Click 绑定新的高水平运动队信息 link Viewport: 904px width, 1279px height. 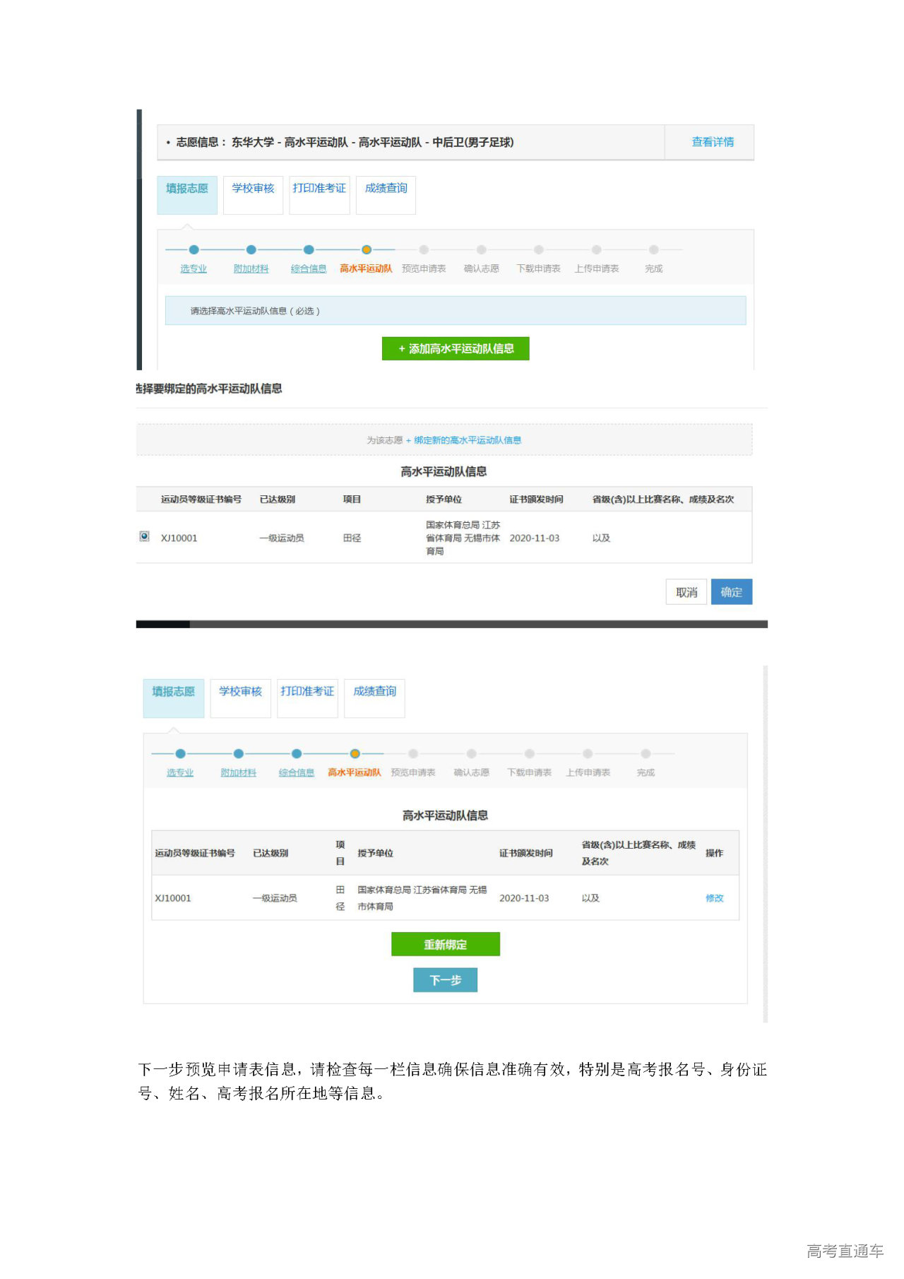[x=467, y=440]
